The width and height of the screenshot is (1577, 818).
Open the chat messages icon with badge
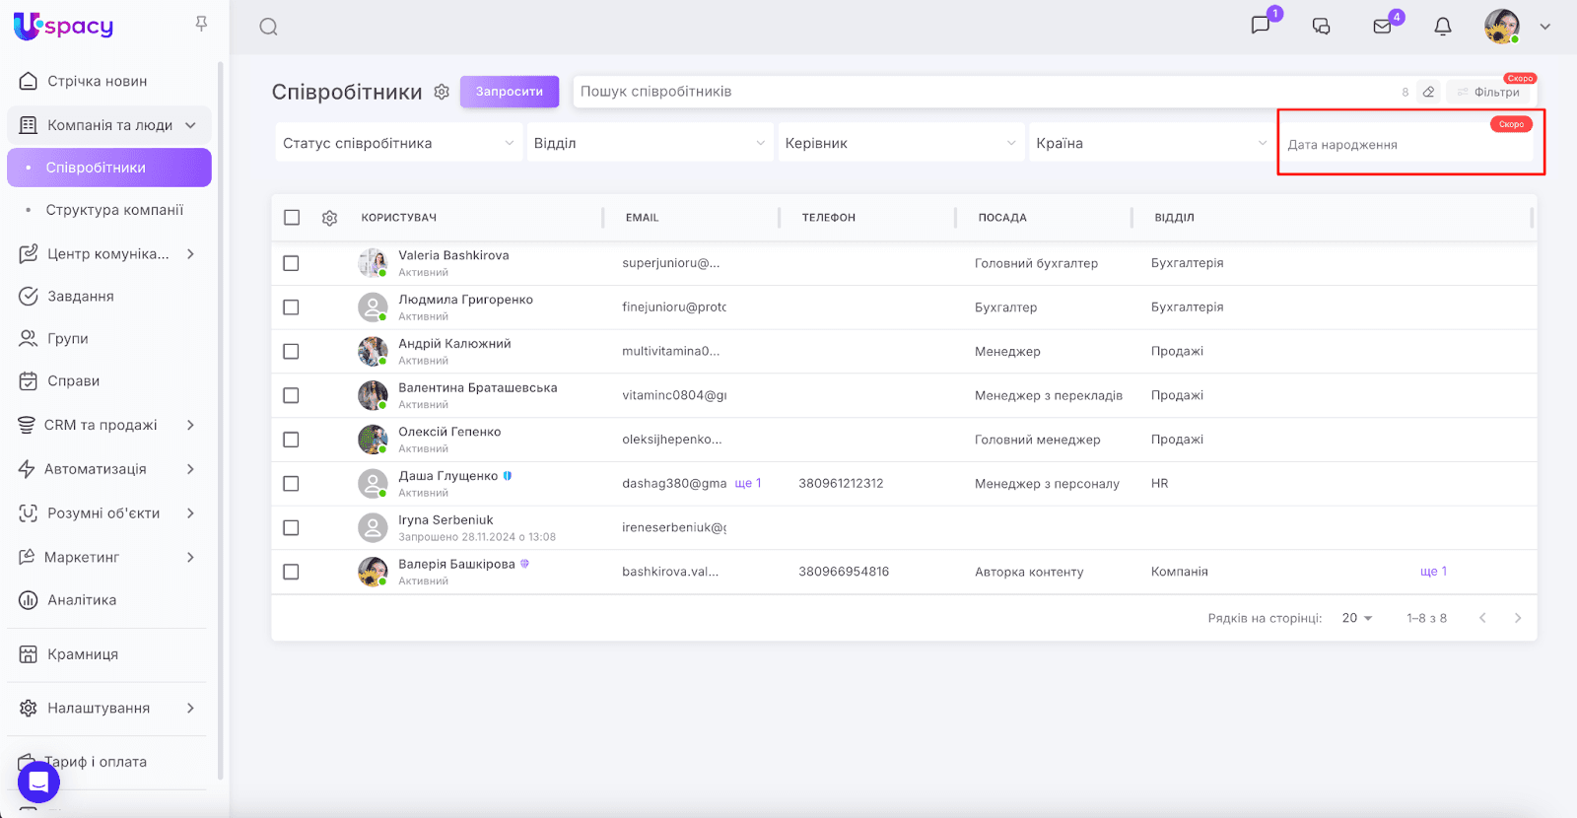pos(1261,26)
